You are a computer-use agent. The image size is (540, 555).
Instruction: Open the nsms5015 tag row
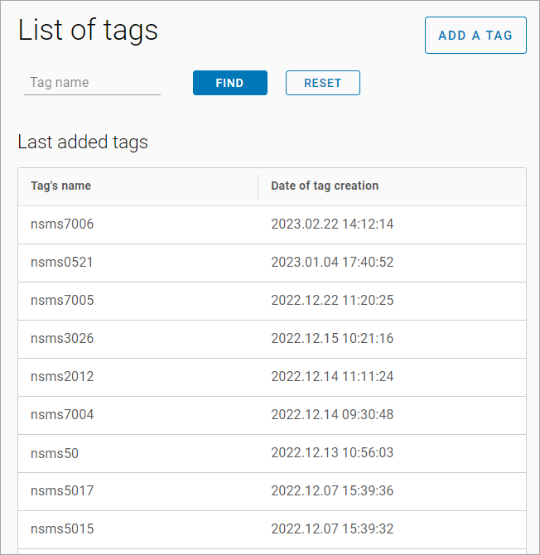tap(62, 529)
